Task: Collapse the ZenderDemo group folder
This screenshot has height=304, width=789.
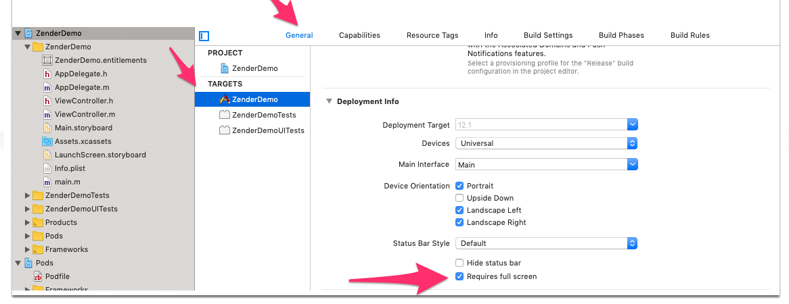Action: pos(28,47)
